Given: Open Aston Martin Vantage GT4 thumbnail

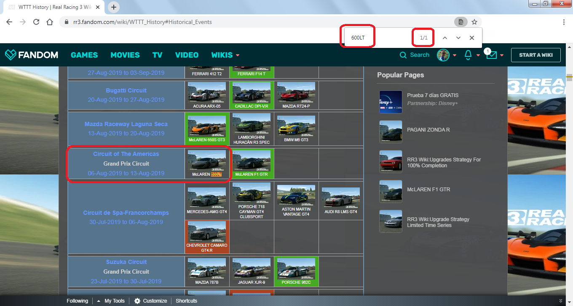Looking at the screenshot, I should (296, 195).
